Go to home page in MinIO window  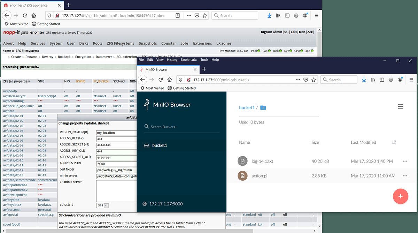169,80
